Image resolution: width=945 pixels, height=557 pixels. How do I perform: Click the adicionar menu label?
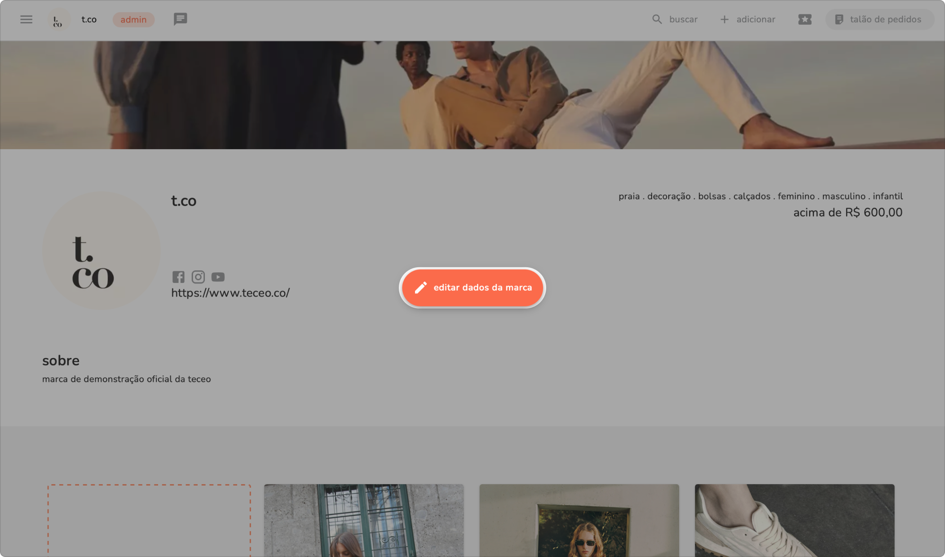coord(755,19)
